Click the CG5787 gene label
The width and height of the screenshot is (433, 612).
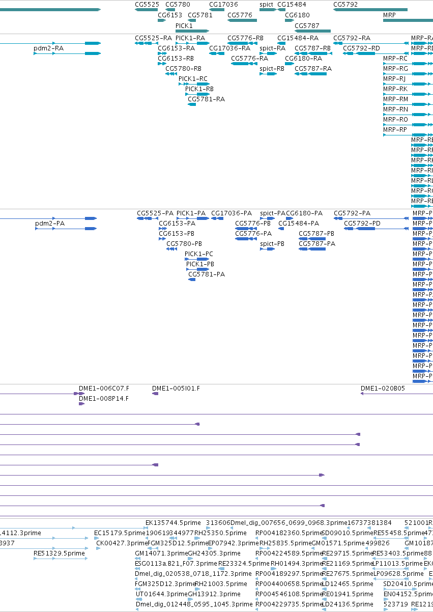pyautogui.click(x=307, y=25)
